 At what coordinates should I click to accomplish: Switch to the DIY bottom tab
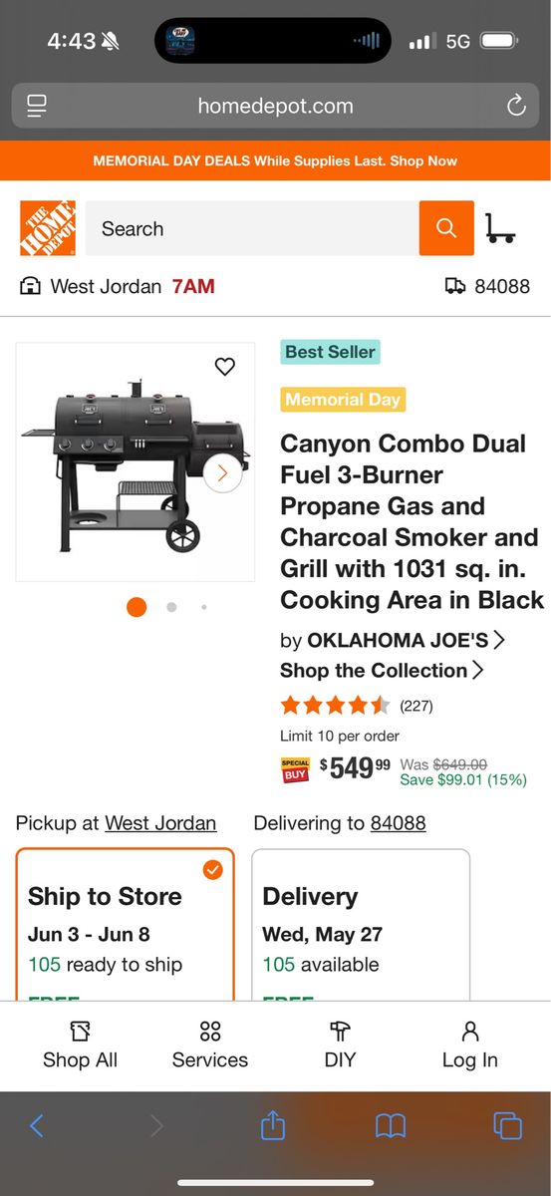340,1045
